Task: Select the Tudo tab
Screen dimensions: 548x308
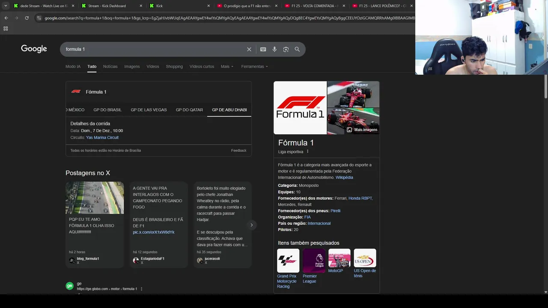Action: [92, 66]
